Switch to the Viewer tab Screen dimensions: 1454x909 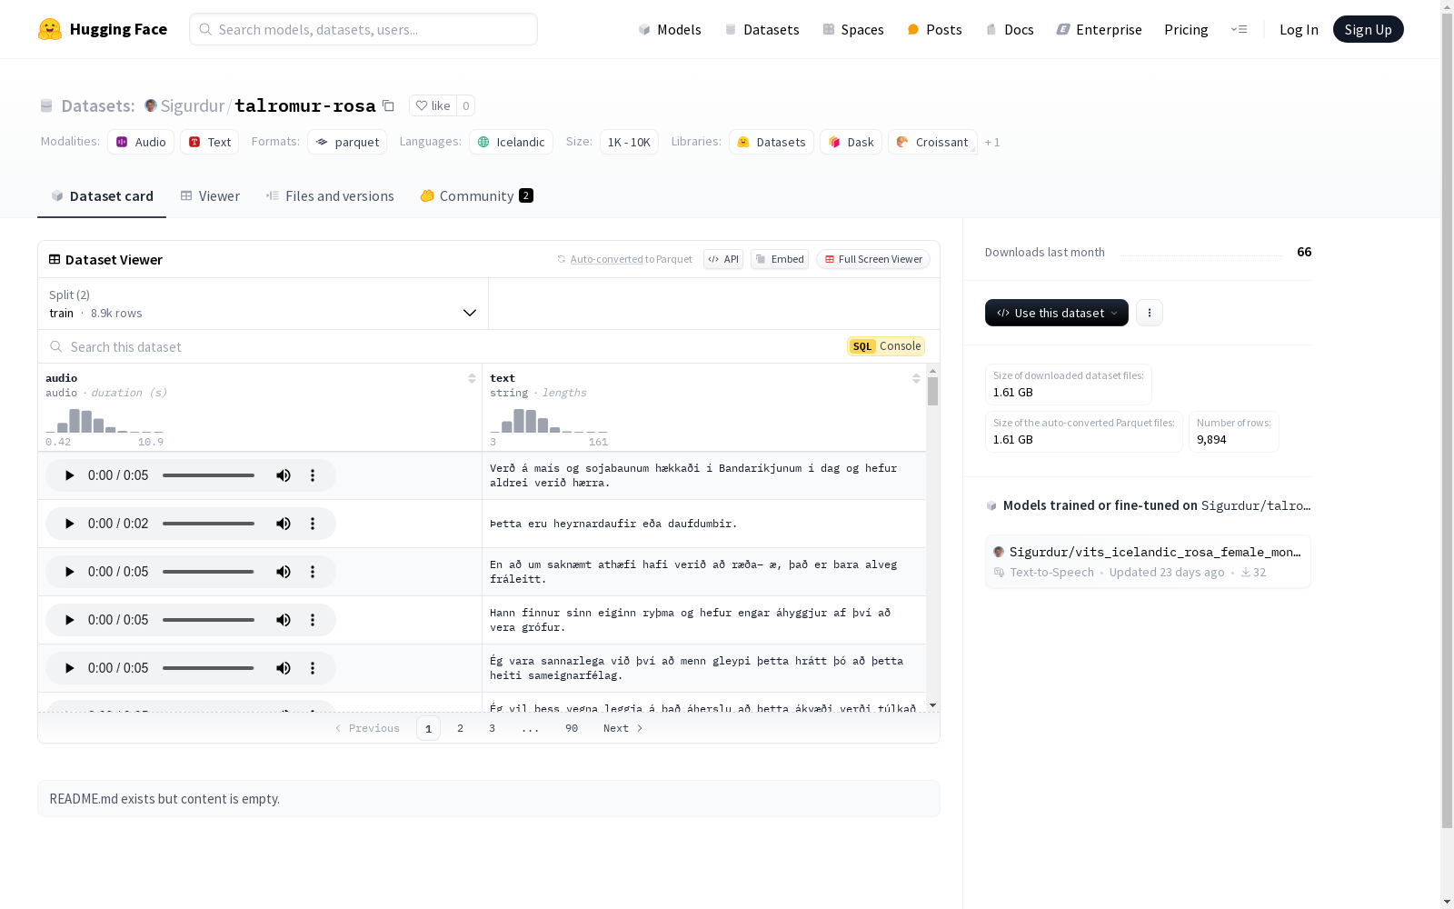(210, 195)
